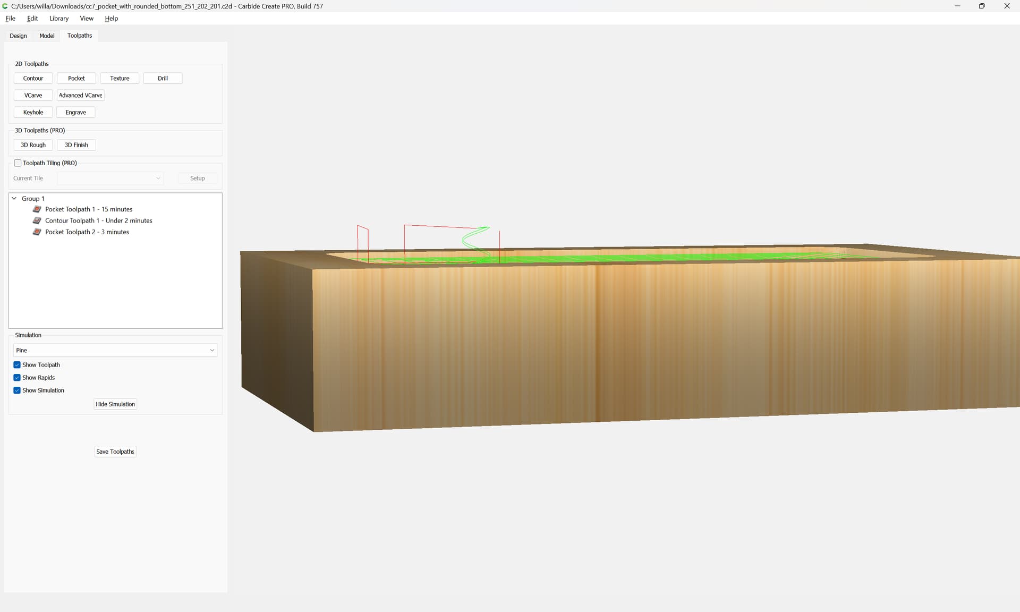This screenshot has height=612, width=1020.
Task: Open the Pine material dropdown
Action: click(115, 351)
